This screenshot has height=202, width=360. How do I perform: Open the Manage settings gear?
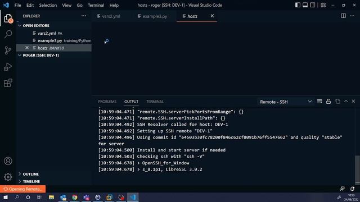coord(8,177)
